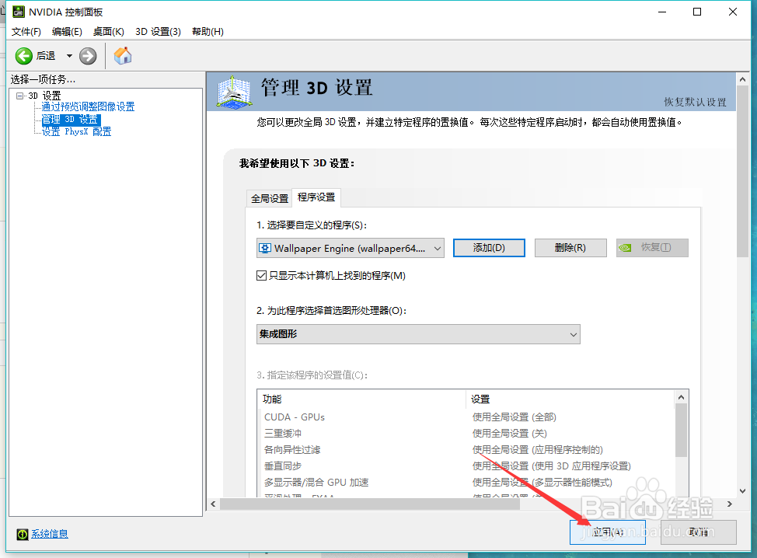Click the horizontal scroll left arrow

tap(214, 504)
